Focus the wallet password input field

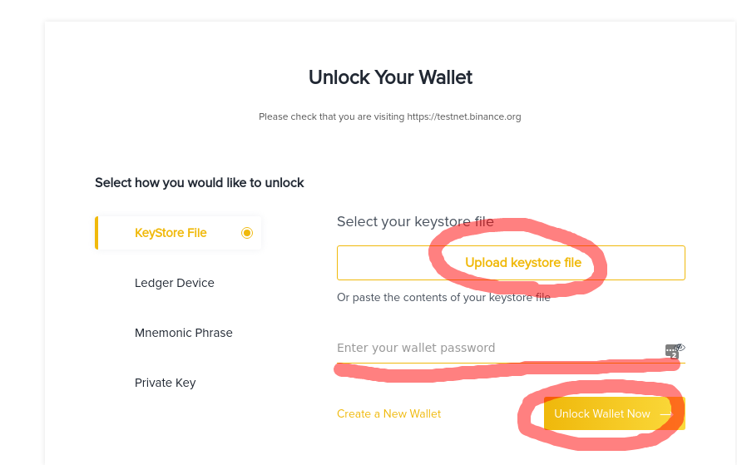coord(491,348)
